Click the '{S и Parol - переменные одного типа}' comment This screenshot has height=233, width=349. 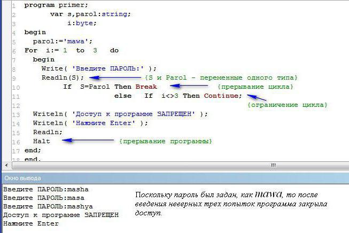221,77
